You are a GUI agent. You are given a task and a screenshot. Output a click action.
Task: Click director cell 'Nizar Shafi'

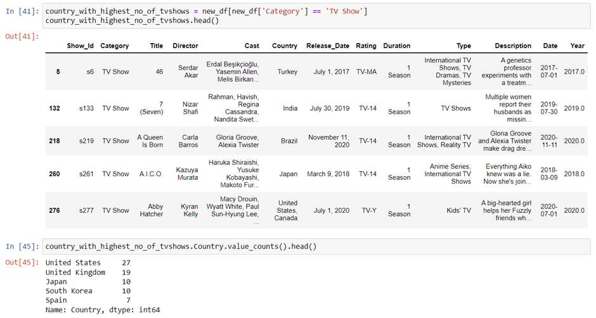pos(190,108)
